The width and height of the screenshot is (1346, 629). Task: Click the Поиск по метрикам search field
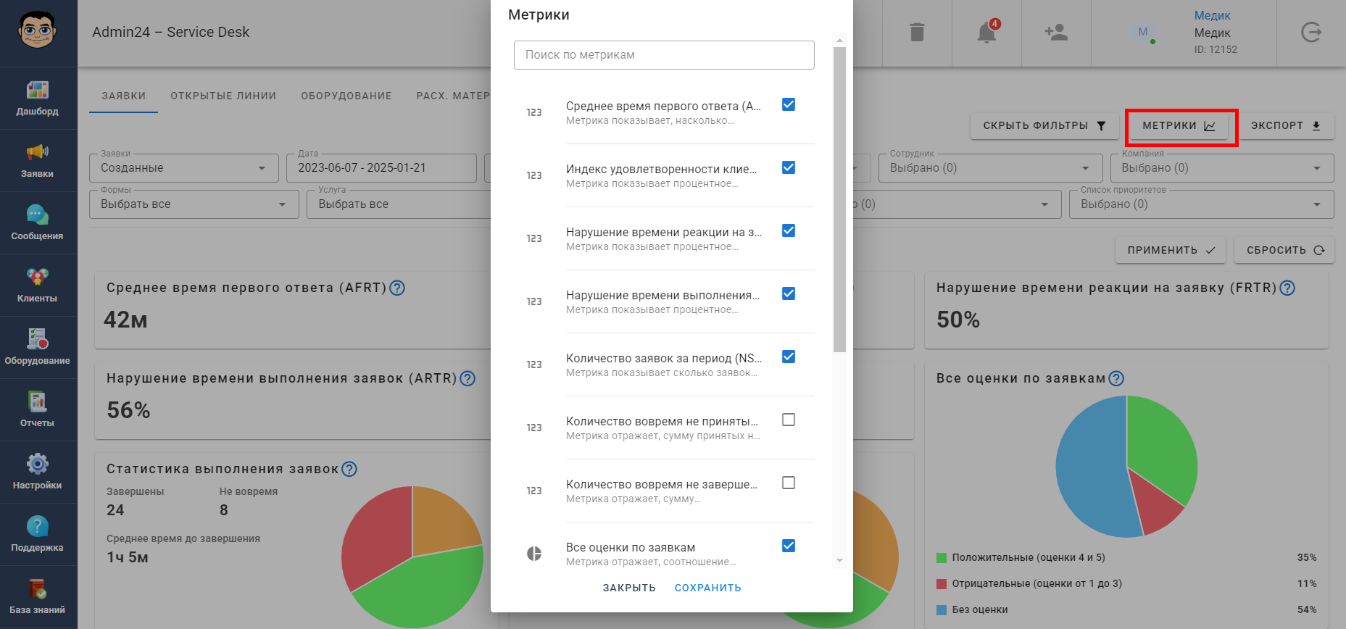664,55
